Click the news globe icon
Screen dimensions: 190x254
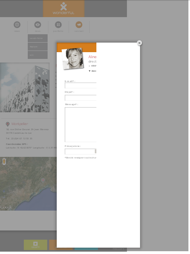(17, 25)
